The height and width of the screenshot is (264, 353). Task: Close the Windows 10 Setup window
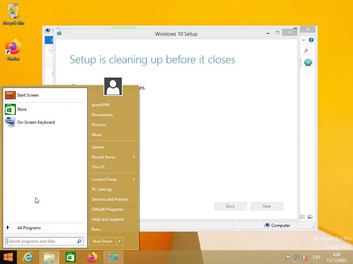pyautogui.click(x=290, y=33)
